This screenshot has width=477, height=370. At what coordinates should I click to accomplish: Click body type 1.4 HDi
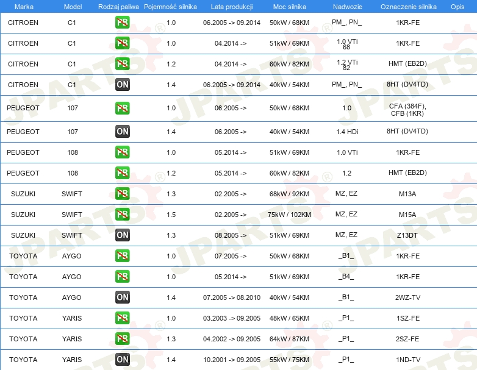[347, 132]
